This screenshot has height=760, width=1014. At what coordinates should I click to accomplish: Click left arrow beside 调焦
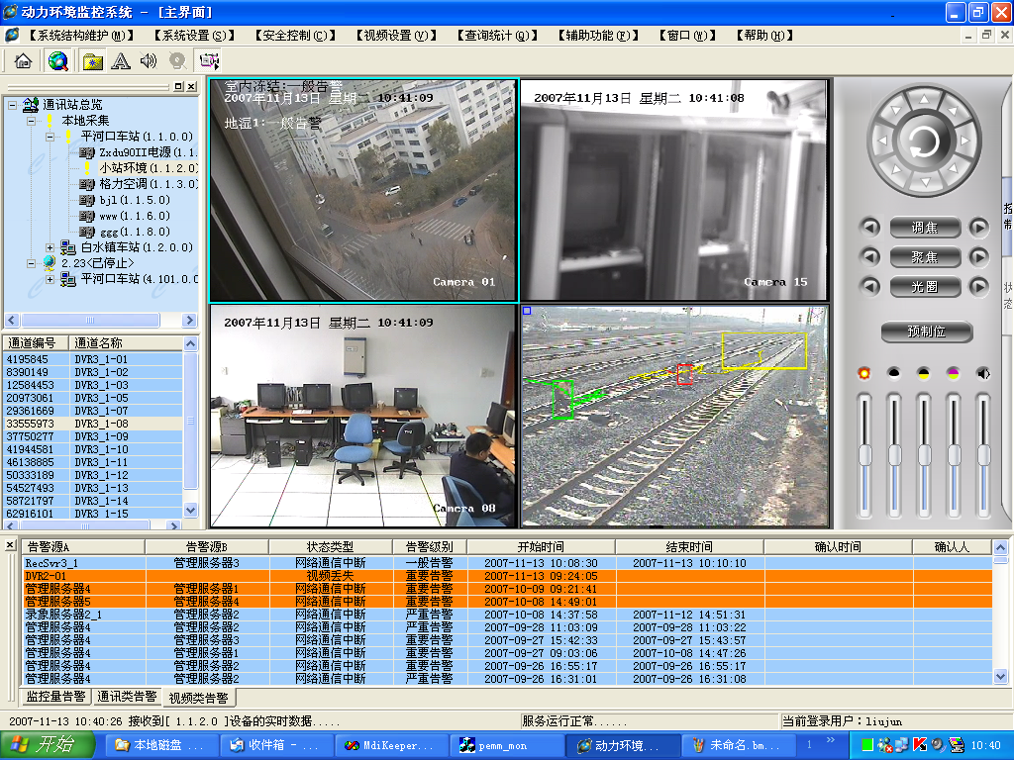[869, 227]
